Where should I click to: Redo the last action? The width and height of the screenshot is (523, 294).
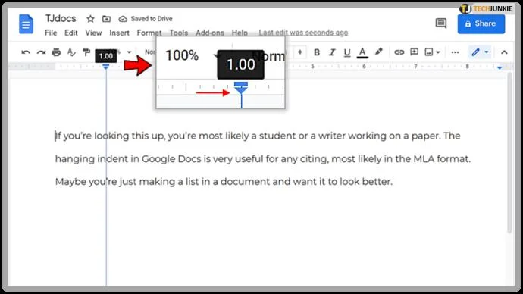pyautogui.click(x=41, y=52)
